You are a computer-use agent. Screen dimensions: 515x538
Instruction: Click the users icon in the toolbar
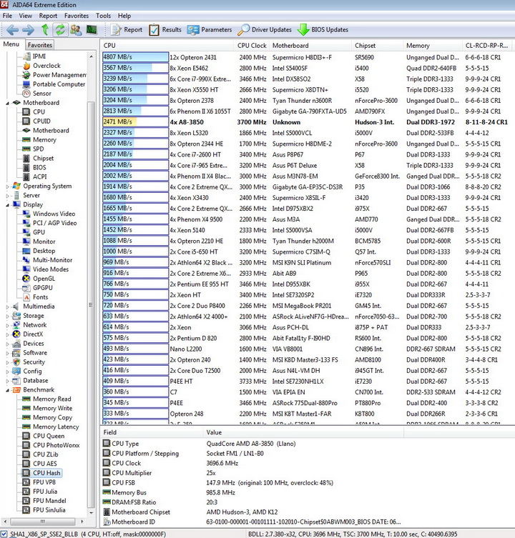coord(76,30)
